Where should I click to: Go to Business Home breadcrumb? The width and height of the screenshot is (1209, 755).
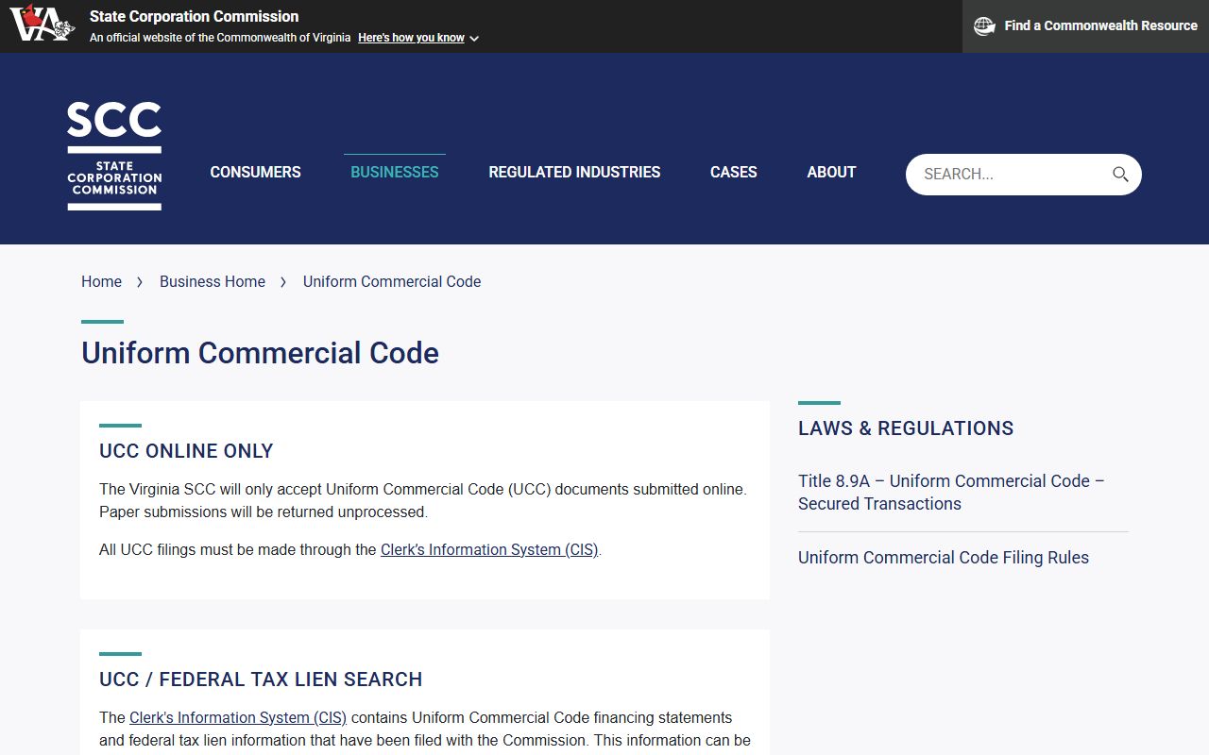coord(213,281)
